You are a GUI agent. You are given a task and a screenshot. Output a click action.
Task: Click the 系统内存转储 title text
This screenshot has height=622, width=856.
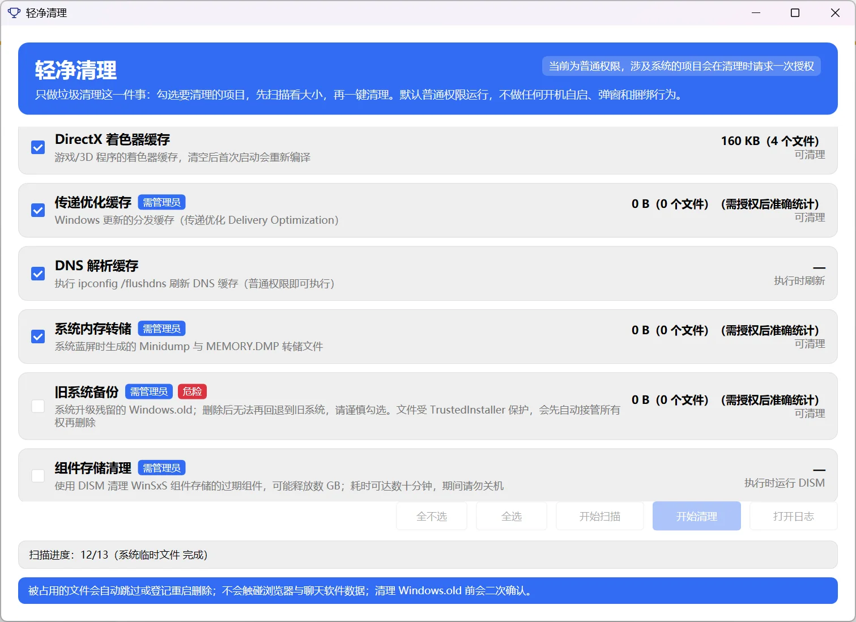[93, 329]
